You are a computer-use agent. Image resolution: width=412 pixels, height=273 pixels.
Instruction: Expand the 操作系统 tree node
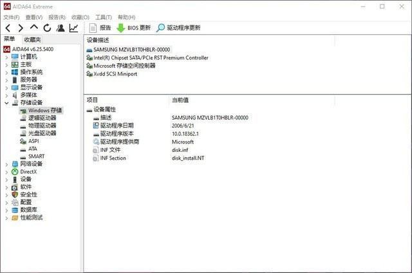[x=6, y=72]
